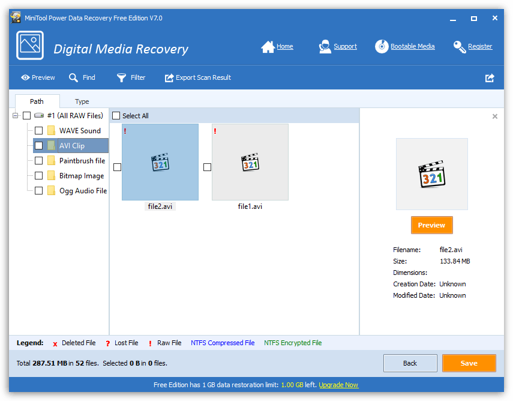Click the Upgrade Now link
Screen dimensions: 513x401
click(x=338, y=385)
